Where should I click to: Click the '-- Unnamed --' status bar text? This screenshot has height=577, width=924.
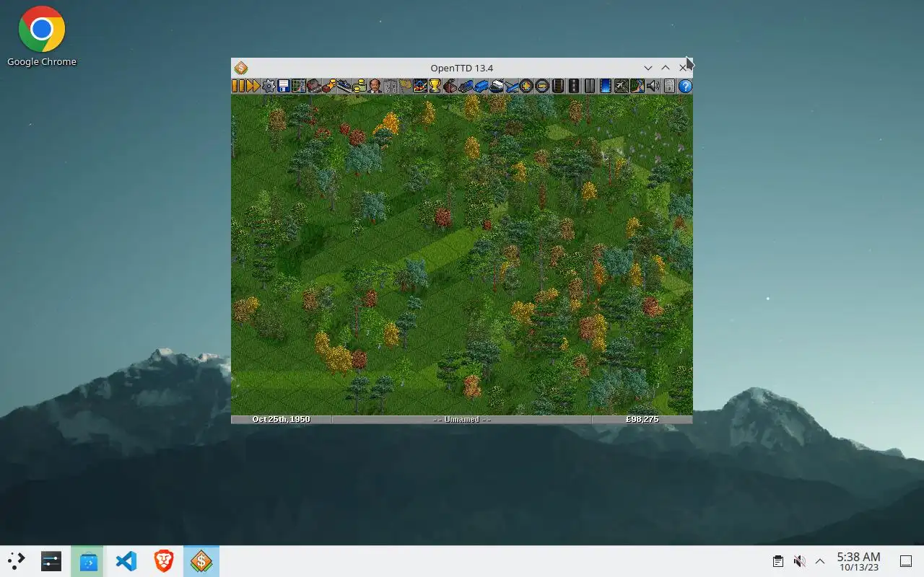click(x=462, y=419)
